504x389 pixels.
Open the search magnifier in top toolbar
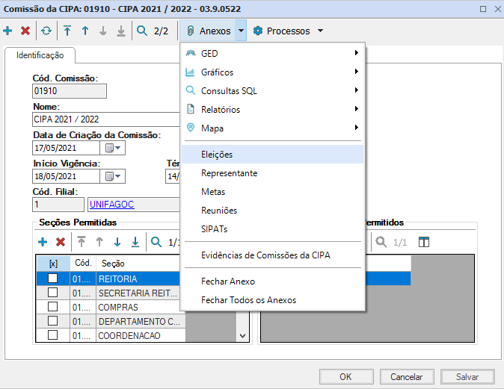click(142, 31)
